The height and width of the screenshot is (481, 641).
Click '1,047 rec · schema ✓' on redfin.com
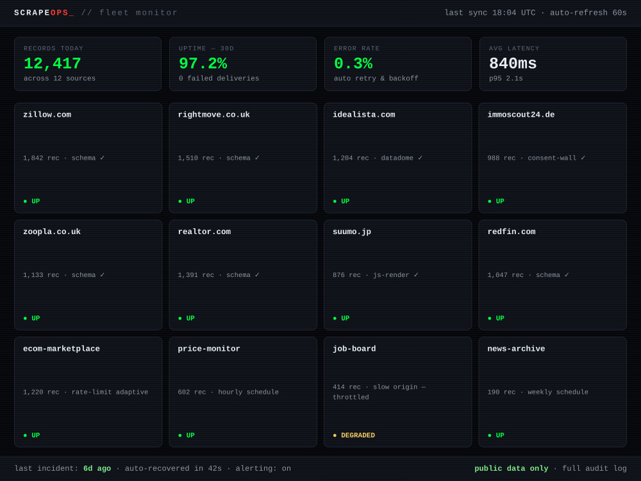tap(528, 275)
